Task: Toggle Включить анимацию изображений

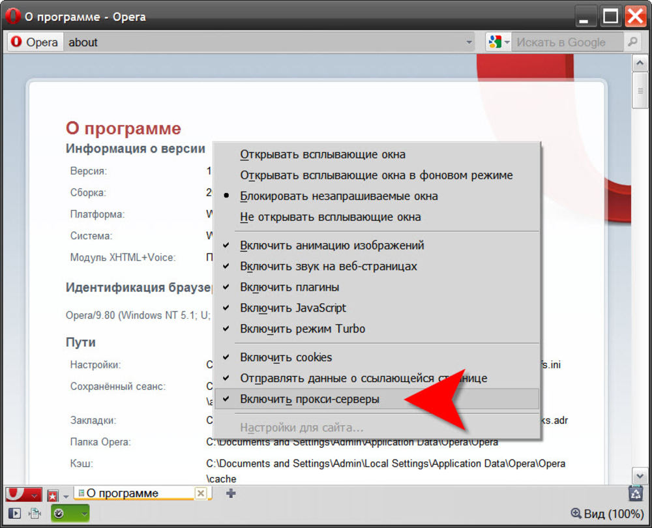Action: pos(377,245)
